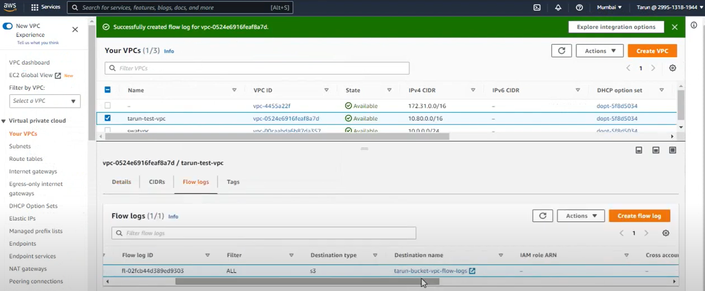Viewport: 705px width, 291px height.
Task: Click the VPC table horizontal scrollbar
Action: (277, 137)
